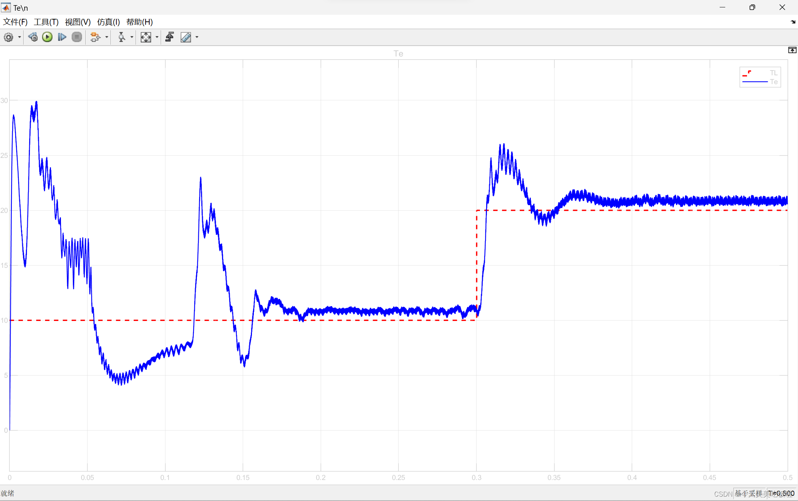
Task: Minimize the scope window
Action: pyautogui.click(x=723, y=7)
